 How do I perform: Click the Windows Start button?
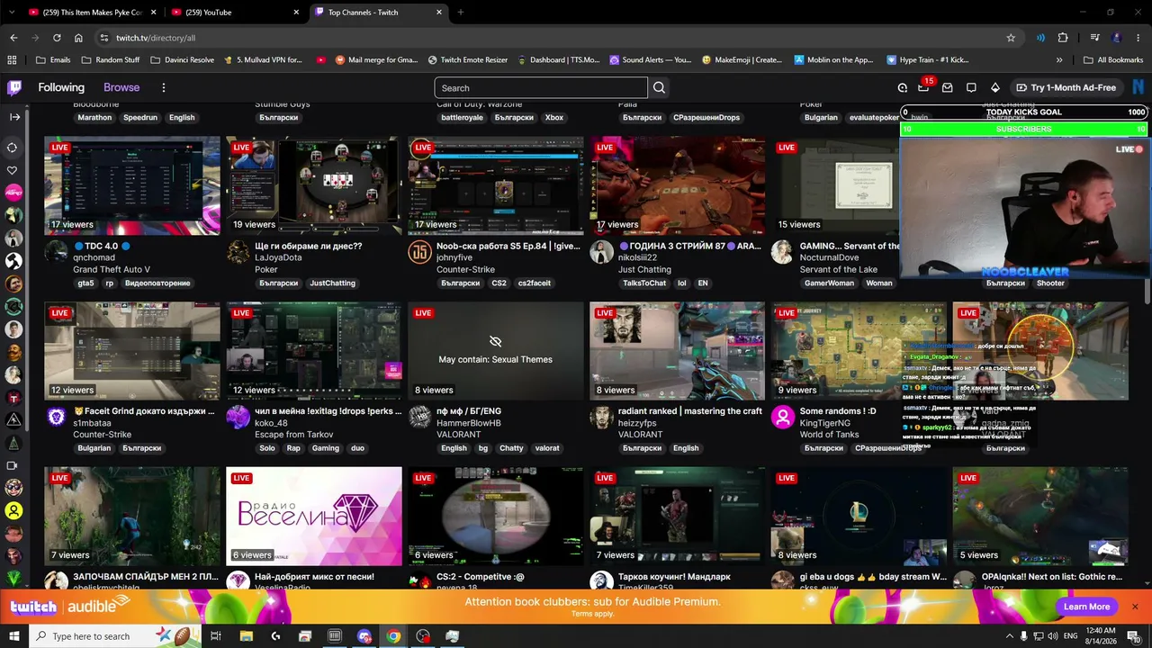tap(13, 636)
